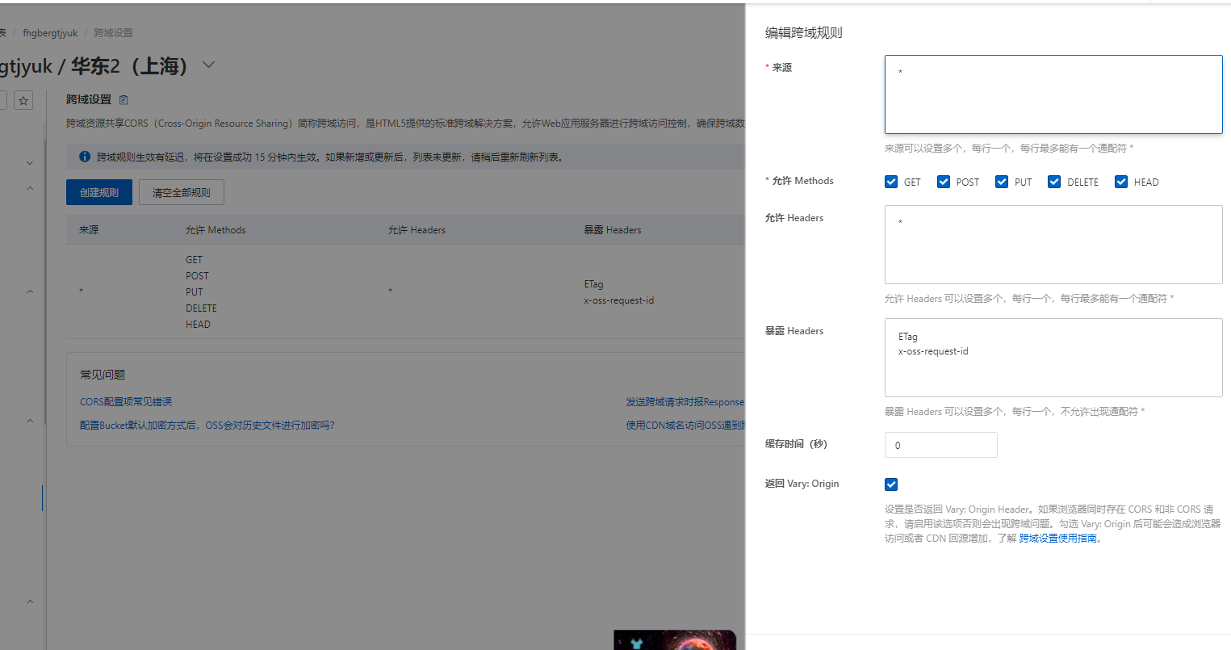Toggle the HEAD method checkbox
This screenshot has width=1231, height=650.
click(1120, 182)
